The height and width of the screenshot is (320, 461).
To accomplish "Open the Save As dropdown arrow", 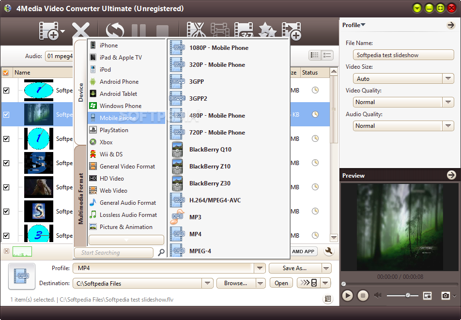I will pyautogui.click(x=326, y=268).
